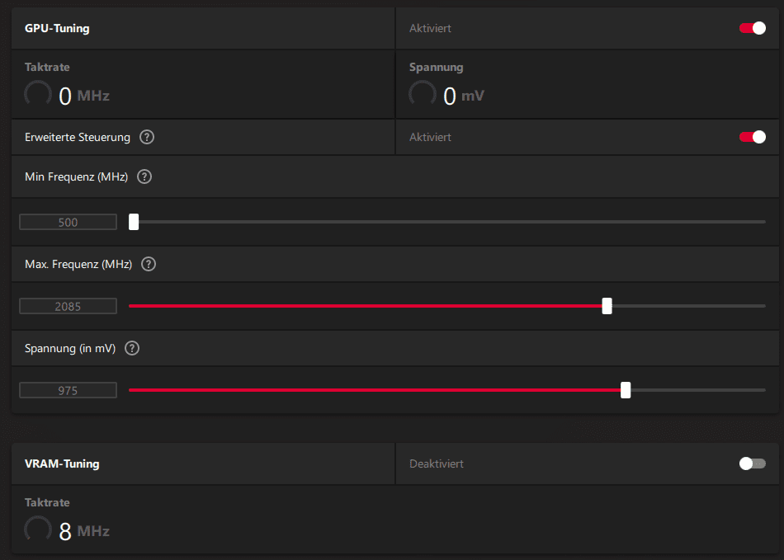784x560 pixels.
Task: Click help icon beside Max. Frequenz (MHz)
Action: tap(149, 264)
